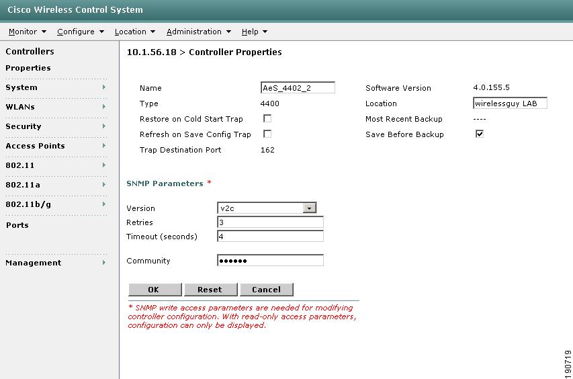The width and height of the screenshot is (573, 379).
Task: Click the Administration menu dropdown arrow
Action: click(x=229, y=32)
